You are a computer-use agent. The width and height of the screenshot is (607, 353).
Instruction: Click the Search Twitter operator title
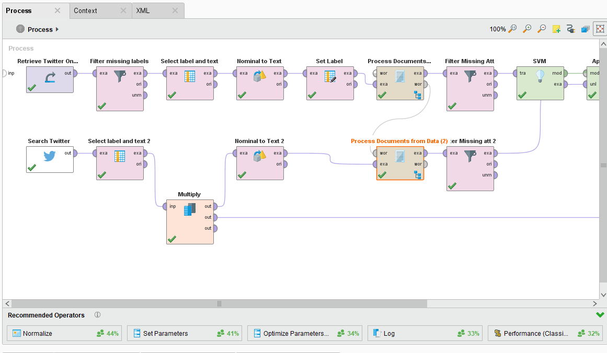(x=49, y=141)
